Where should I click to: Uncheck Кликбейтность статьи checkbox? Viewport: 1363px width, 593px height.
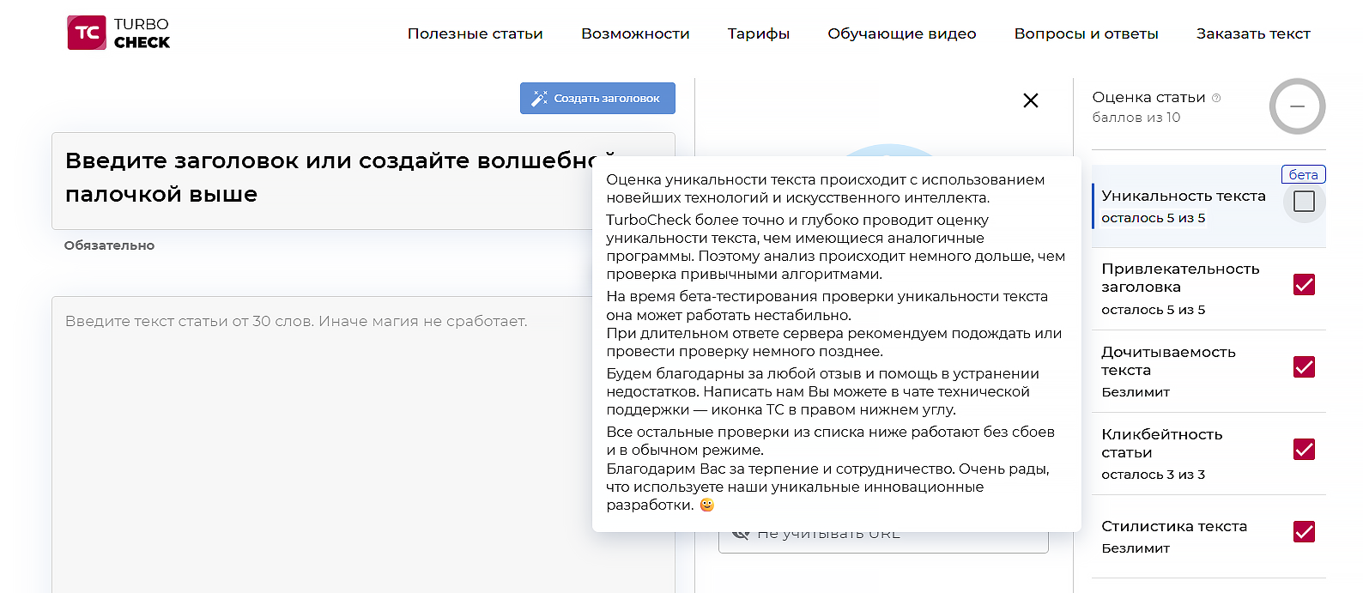coord(1304,449)
